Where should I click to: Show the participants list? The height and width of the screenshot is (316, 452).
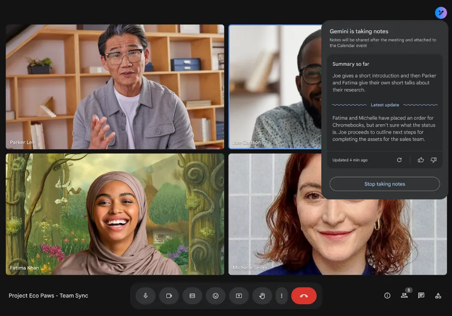(404, 295)
